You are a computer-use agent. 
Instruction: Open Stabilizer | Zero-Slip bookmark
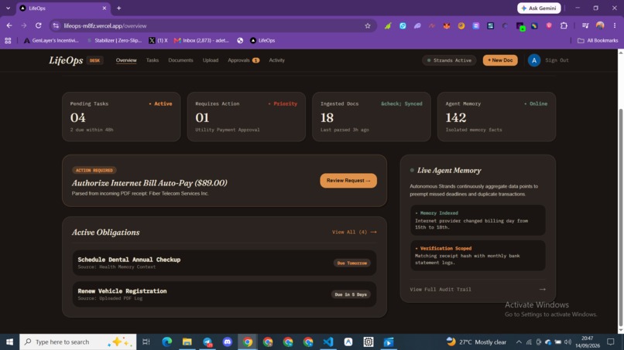[x=114, y=40]
